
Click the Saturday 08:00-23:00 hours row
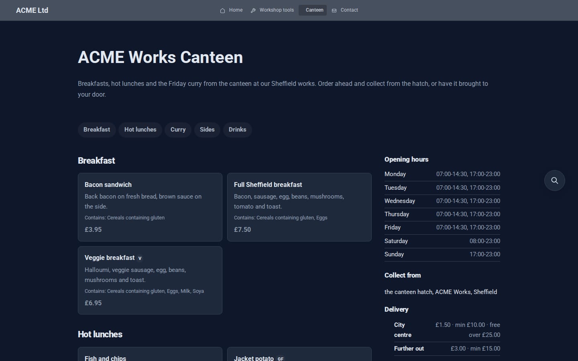click(442, 241)
